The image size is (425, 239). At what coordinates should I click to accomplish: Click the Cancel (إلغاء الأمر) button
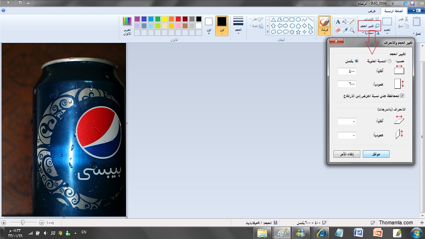click(x=347, y=154)
